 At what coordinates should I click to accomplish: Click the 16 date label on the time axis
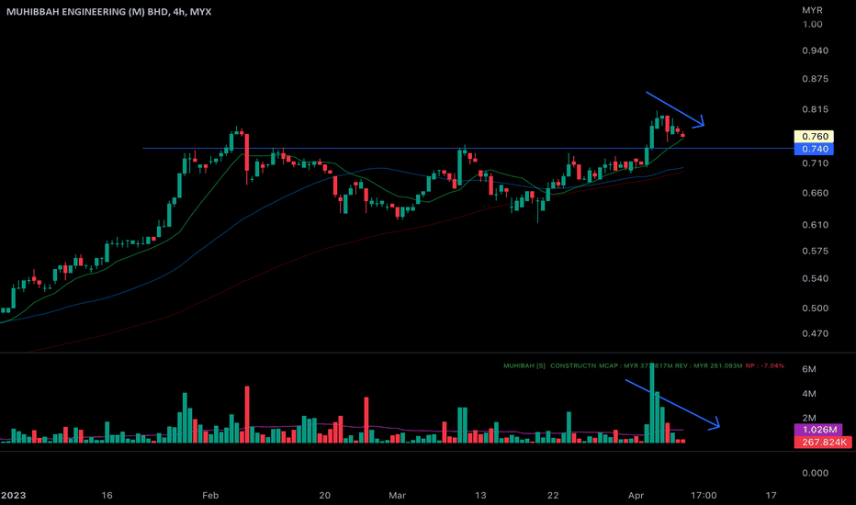pyautogui.click(x=107, y=496)
